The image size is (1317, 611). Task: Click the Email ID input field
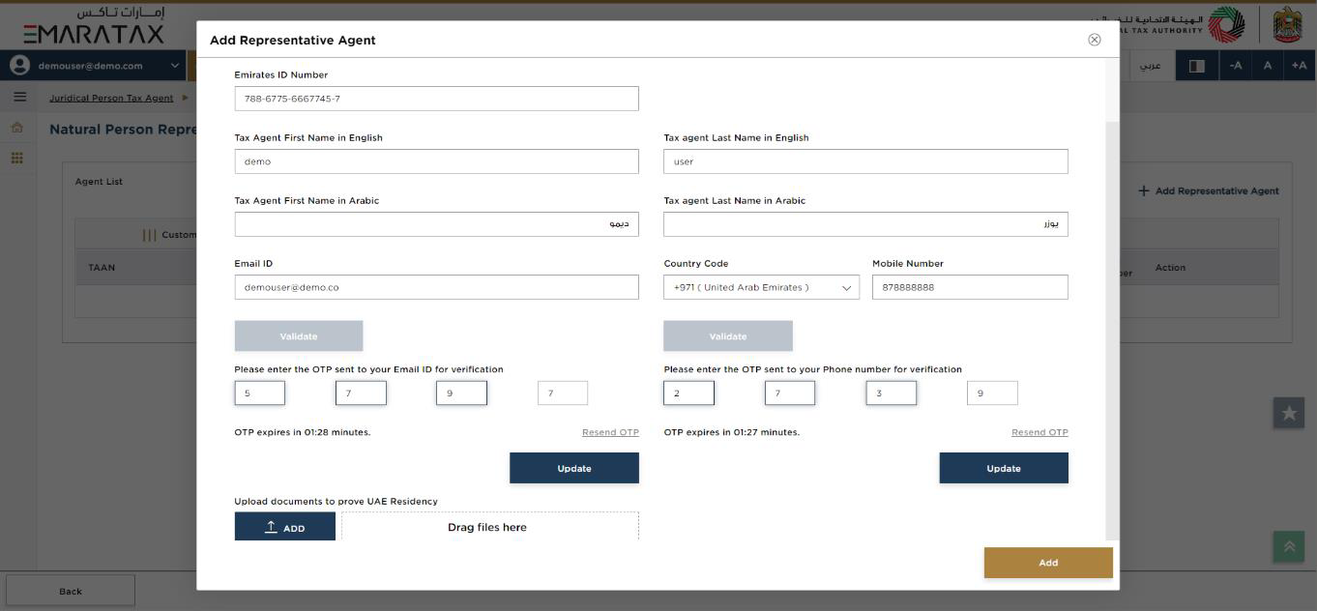coord(436,287)
